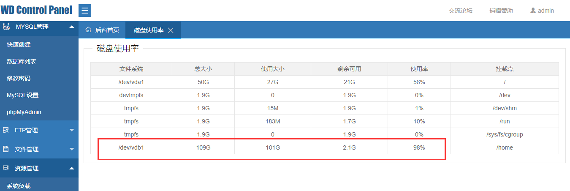Click the 1.7G remaining cell
The image size is (570, 191).
[x=349, y=121]
